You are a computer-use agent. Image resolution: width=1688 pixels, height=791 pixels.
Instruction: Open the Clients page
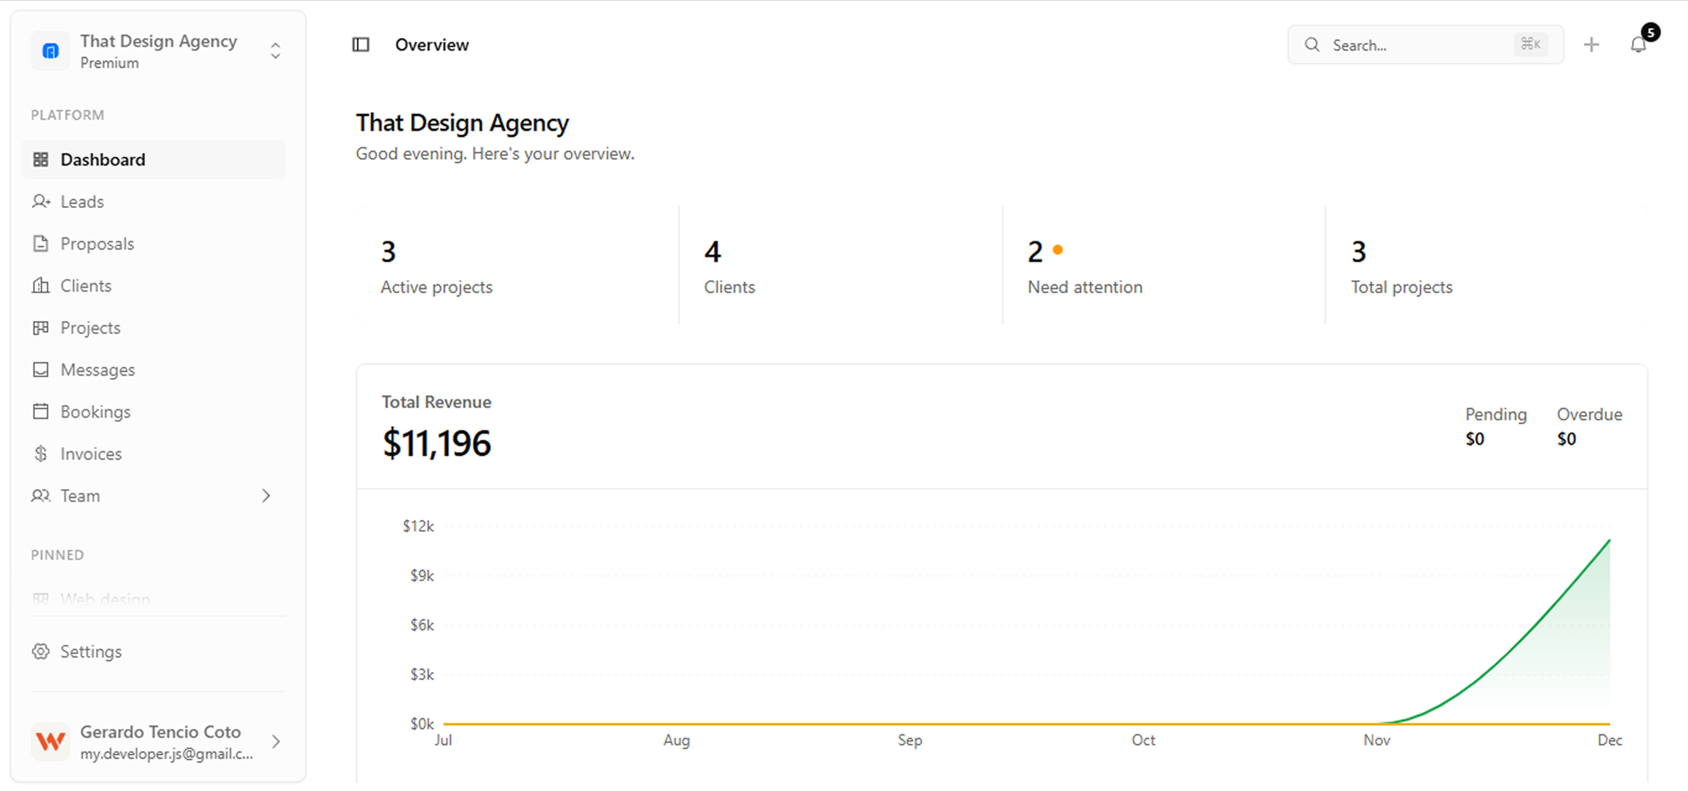coord(86,285)
